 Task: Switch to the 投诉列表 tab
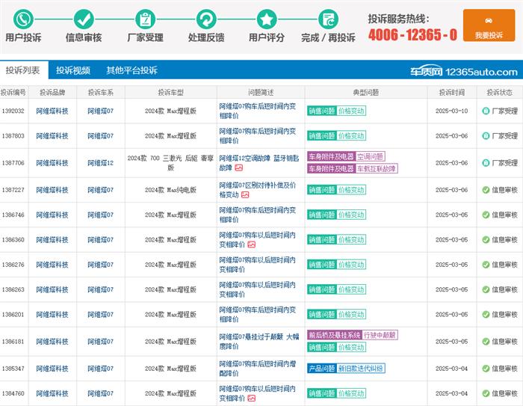23,70
